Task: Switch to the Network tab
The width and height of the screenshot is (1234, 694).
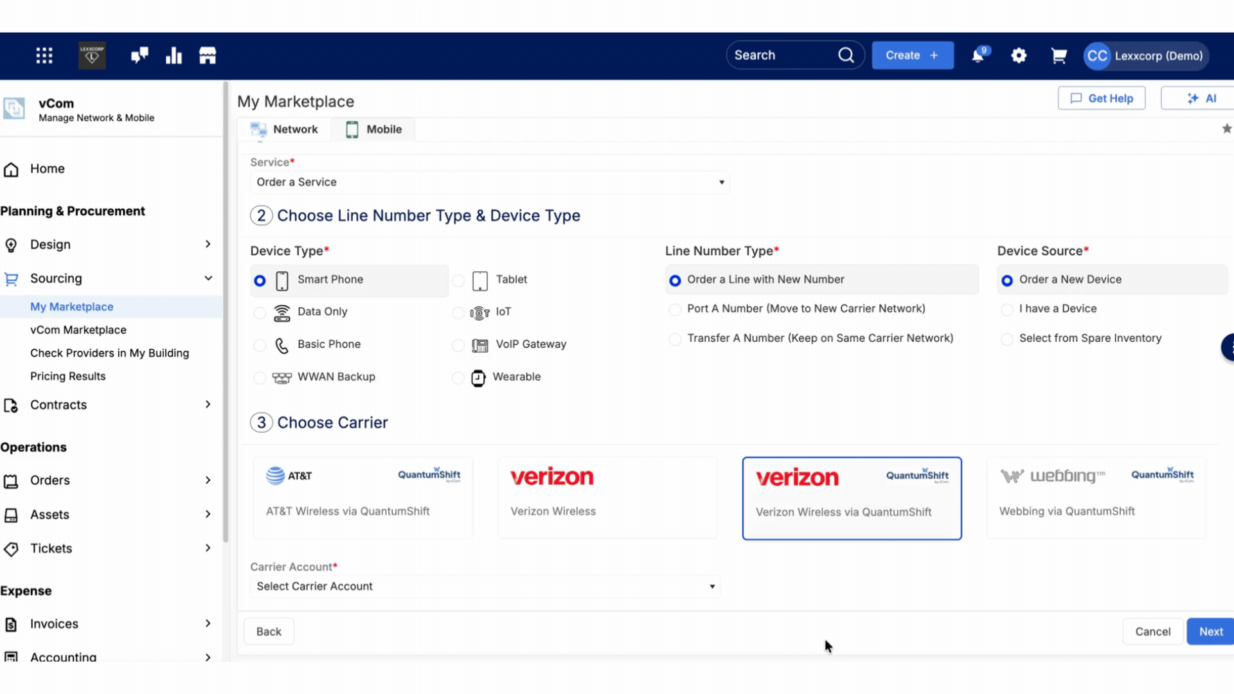Action: [x=284, y=129]
